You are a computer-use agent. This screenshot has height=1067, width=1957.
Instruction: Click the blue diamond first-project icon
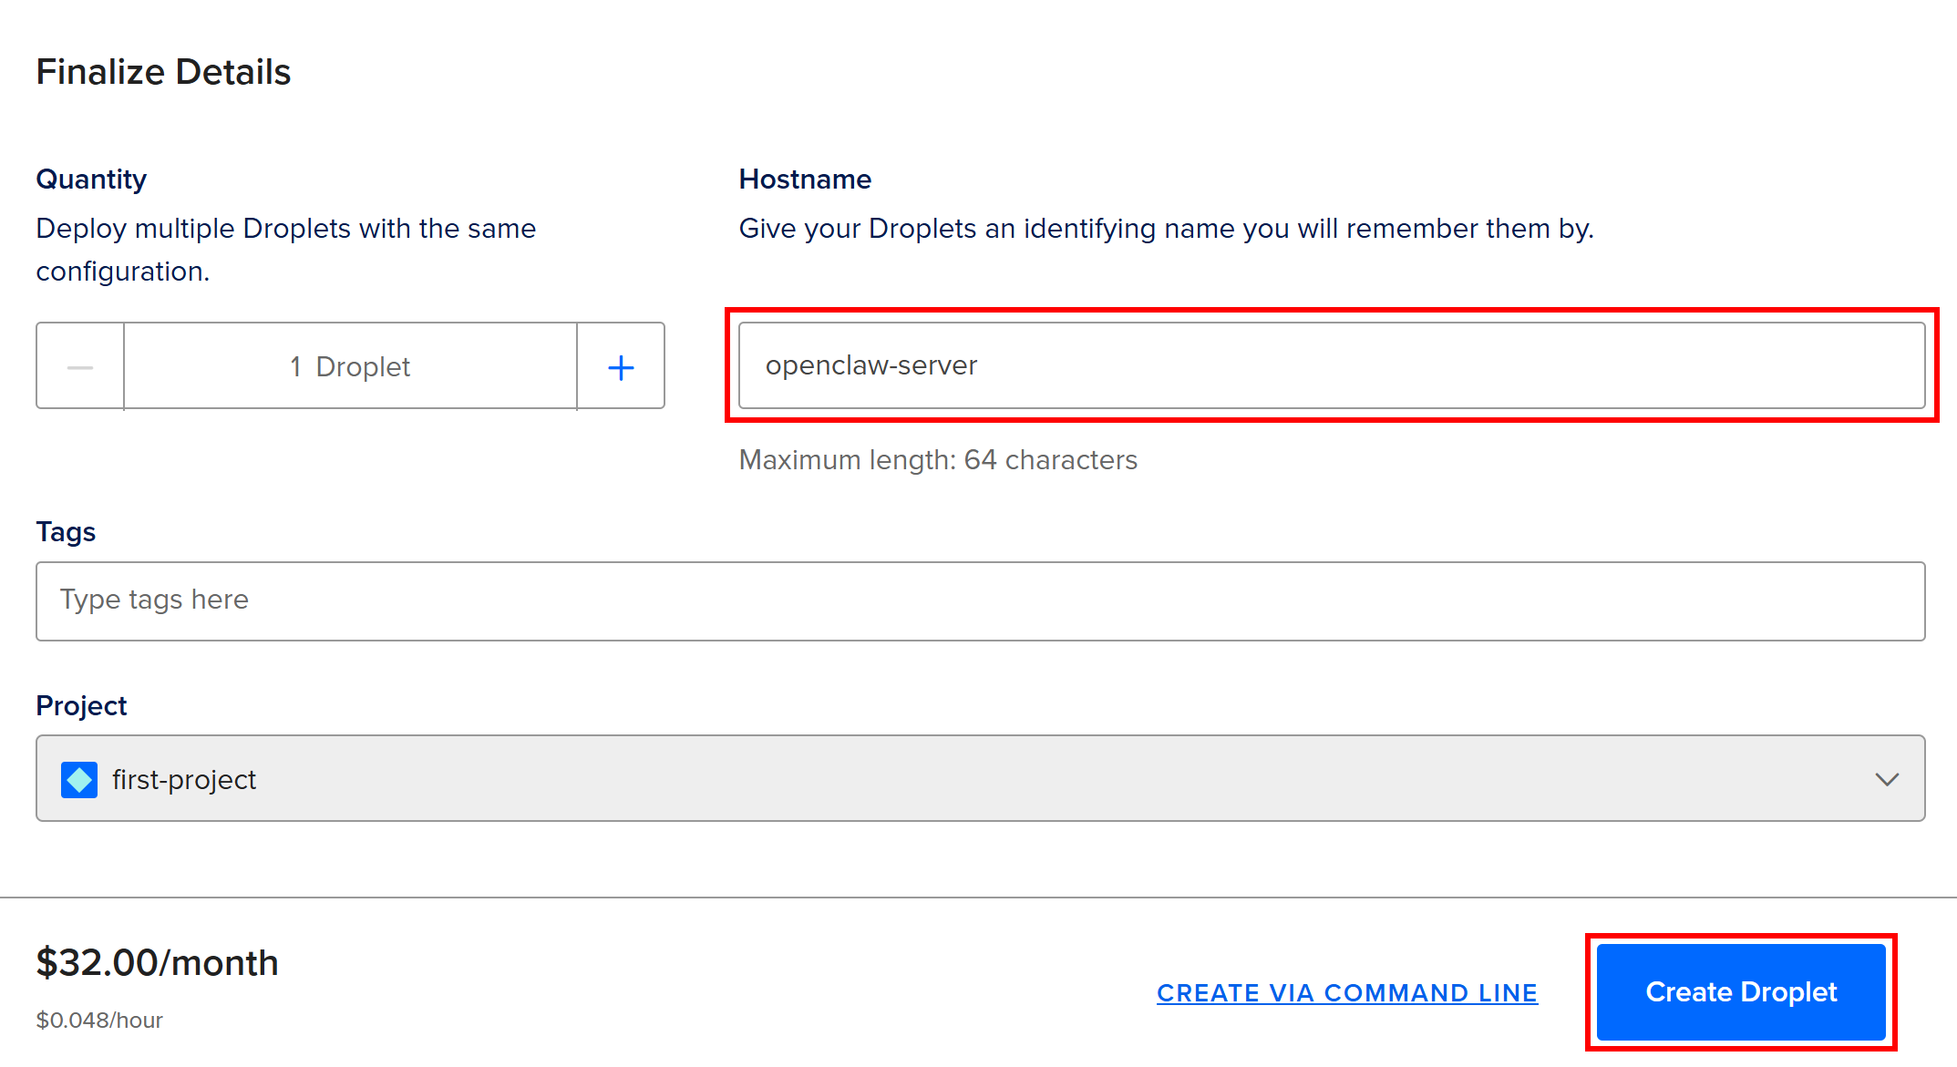(79, 780)
